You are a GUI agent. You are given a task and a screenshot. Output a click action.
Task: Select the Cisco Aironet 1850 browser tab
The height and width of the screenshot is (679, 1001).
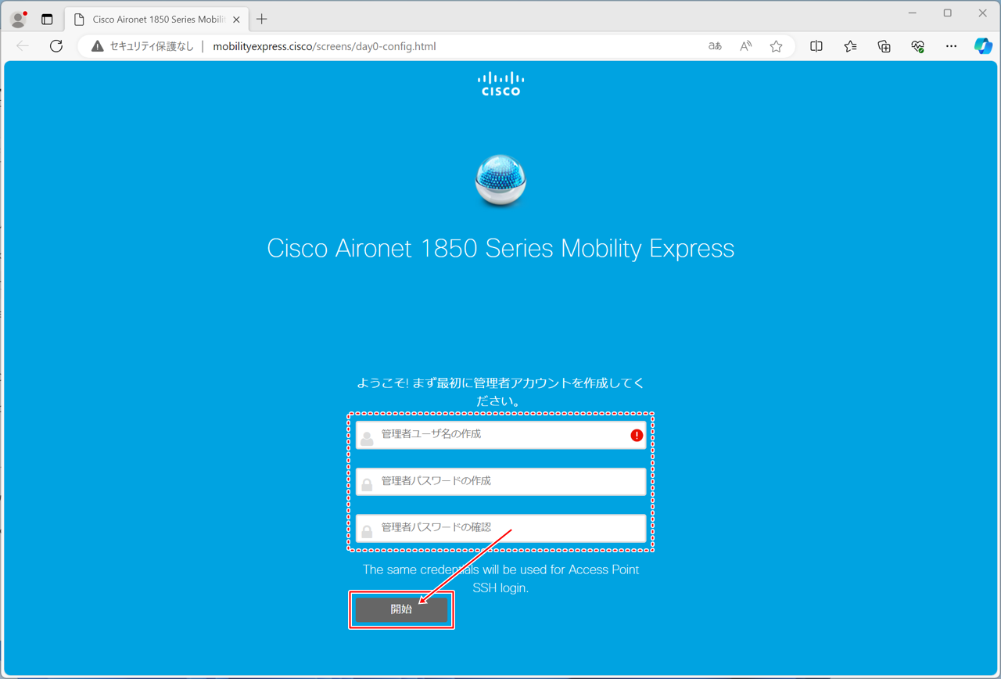click(x=157, y=20)
